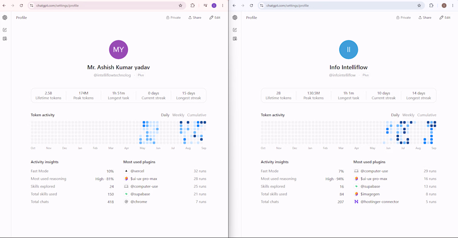
Task: Click @chrome plugin row in left window
Action: click(165, 202)
